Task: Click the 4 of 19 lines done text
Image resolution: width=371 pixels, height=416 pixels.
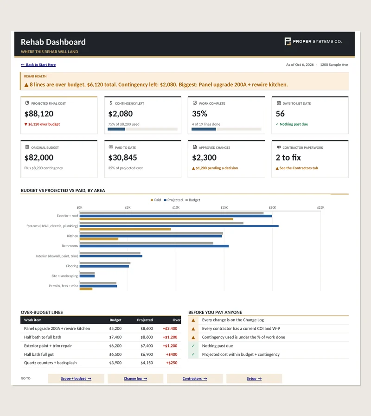Action: (206, 124)
